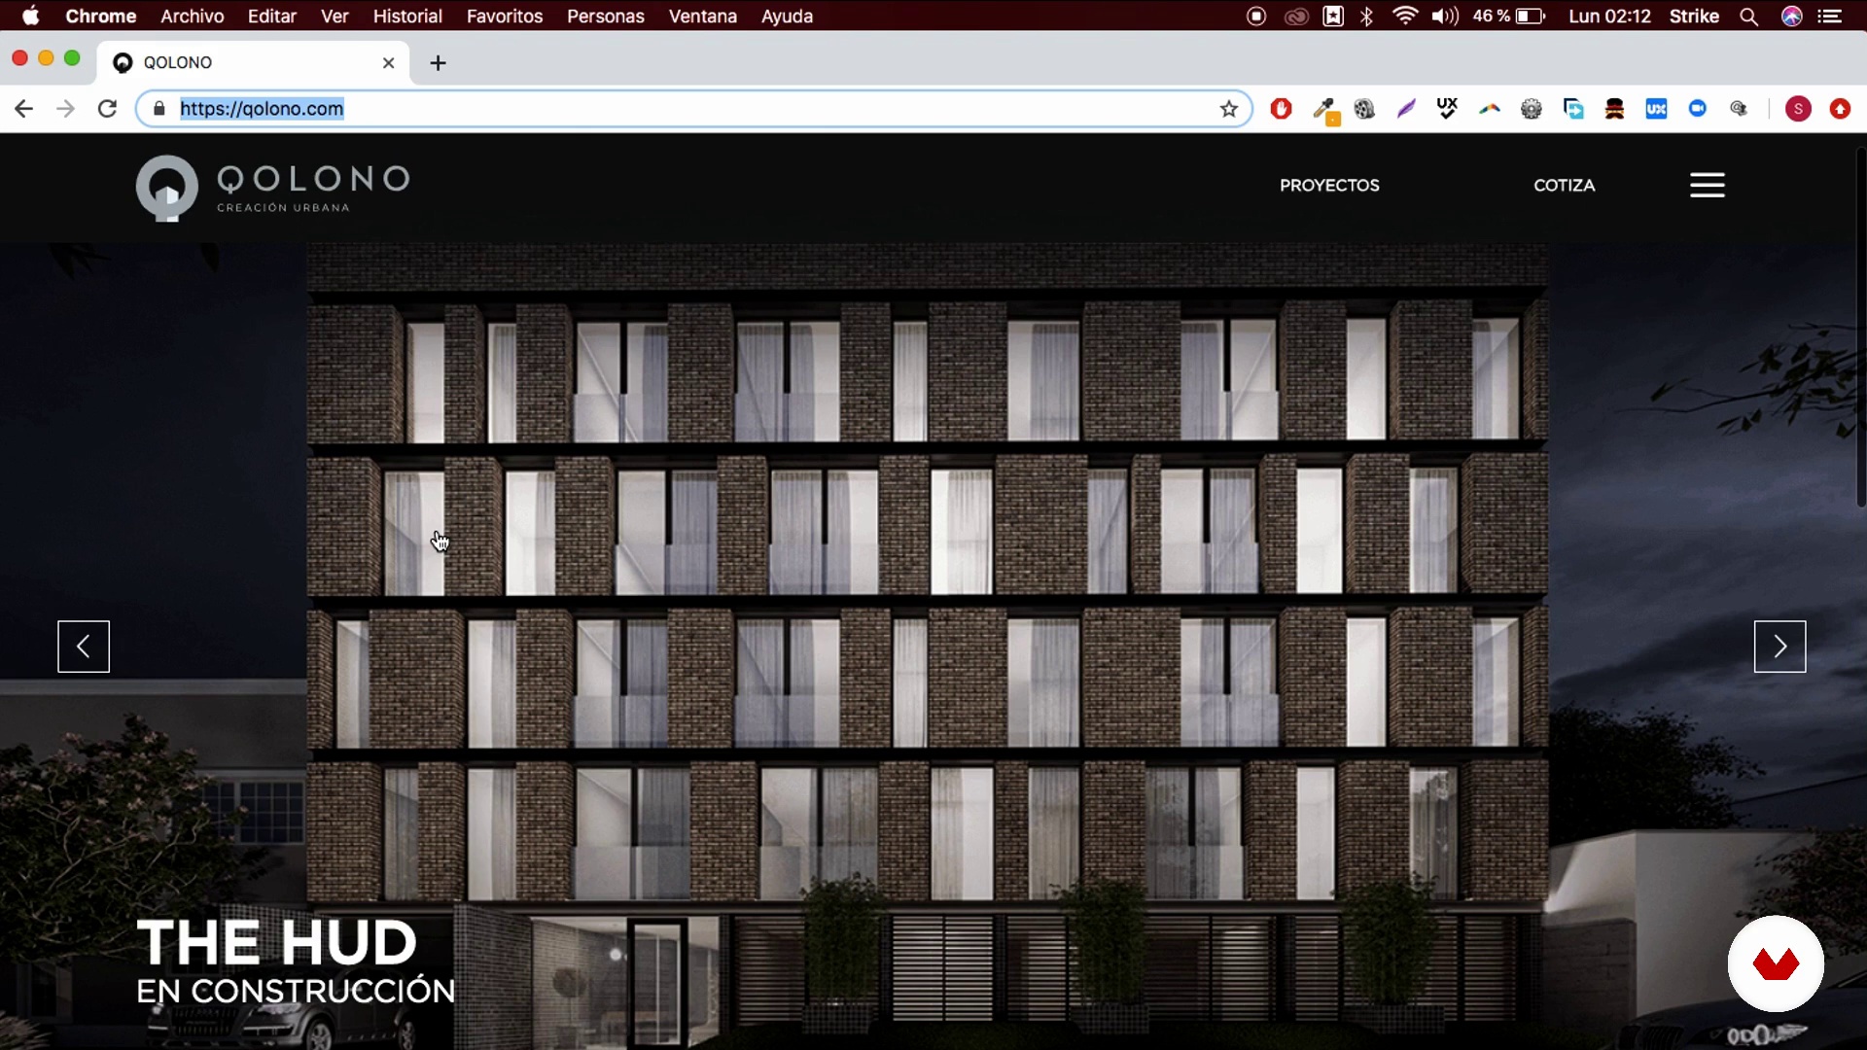Open the Ventana menu
The width and height of the screenshot is (1867, 1050).
703,16
